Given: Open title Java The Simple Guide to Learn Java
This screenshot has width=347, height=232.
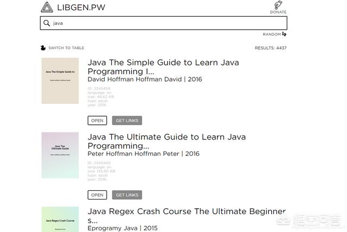Looking at the screenshot, I should (x=163, y=67).
